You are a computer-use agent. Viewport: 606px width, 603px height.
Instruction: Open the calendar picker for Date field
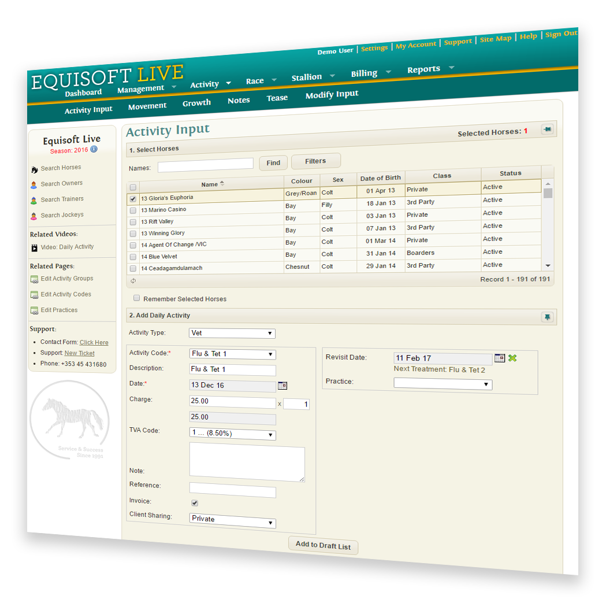(282, 386)
